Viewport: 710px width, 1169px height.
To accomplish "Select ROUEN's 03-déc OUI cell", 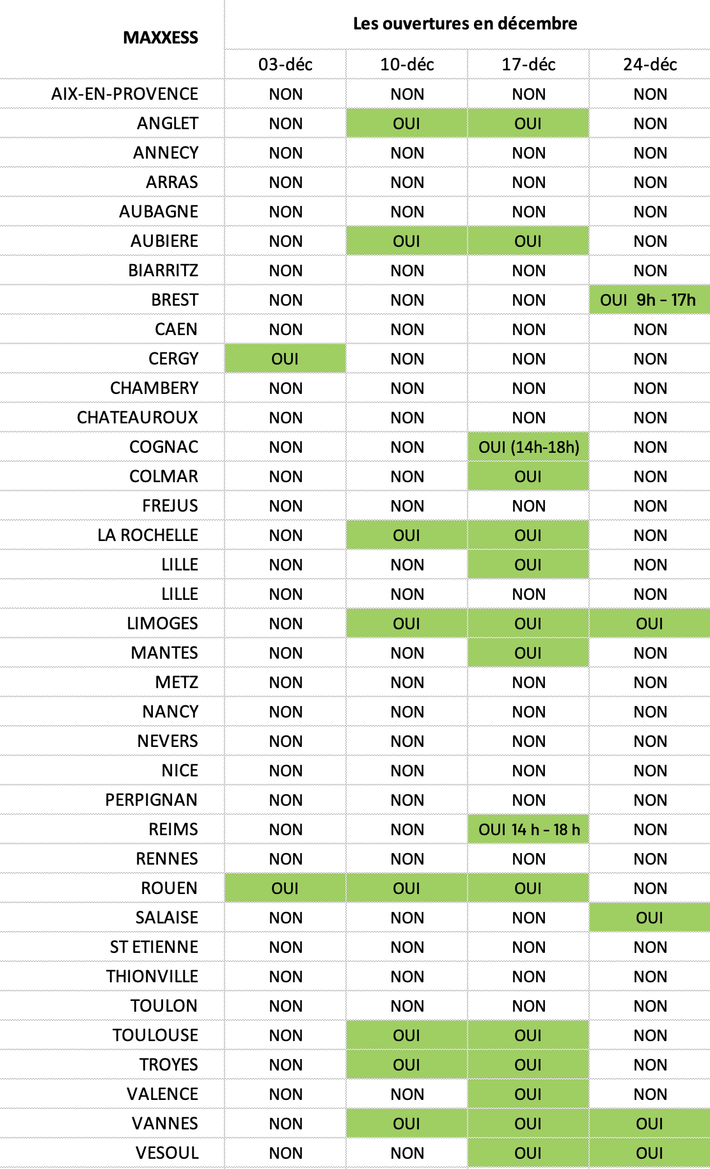I will pyautogui.click(x=285, y=888).
